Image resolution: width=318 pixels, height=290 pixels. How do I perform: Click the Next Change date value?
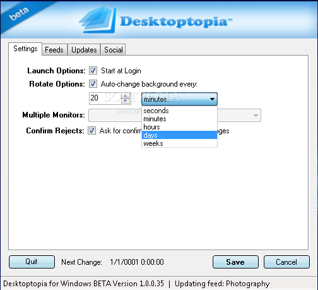pos(137,262)
